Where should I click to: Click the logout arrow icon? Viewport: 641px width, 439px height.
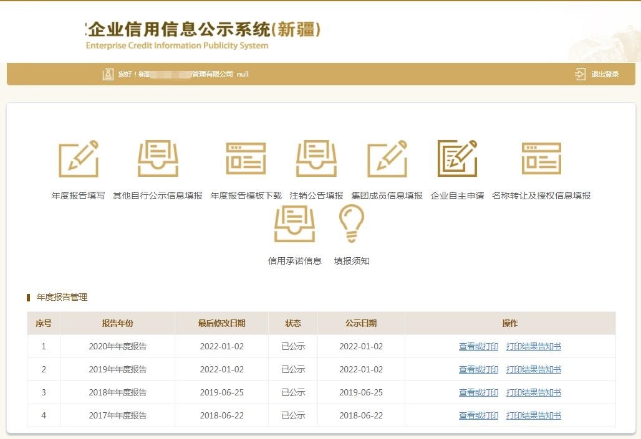click(581, 74)
